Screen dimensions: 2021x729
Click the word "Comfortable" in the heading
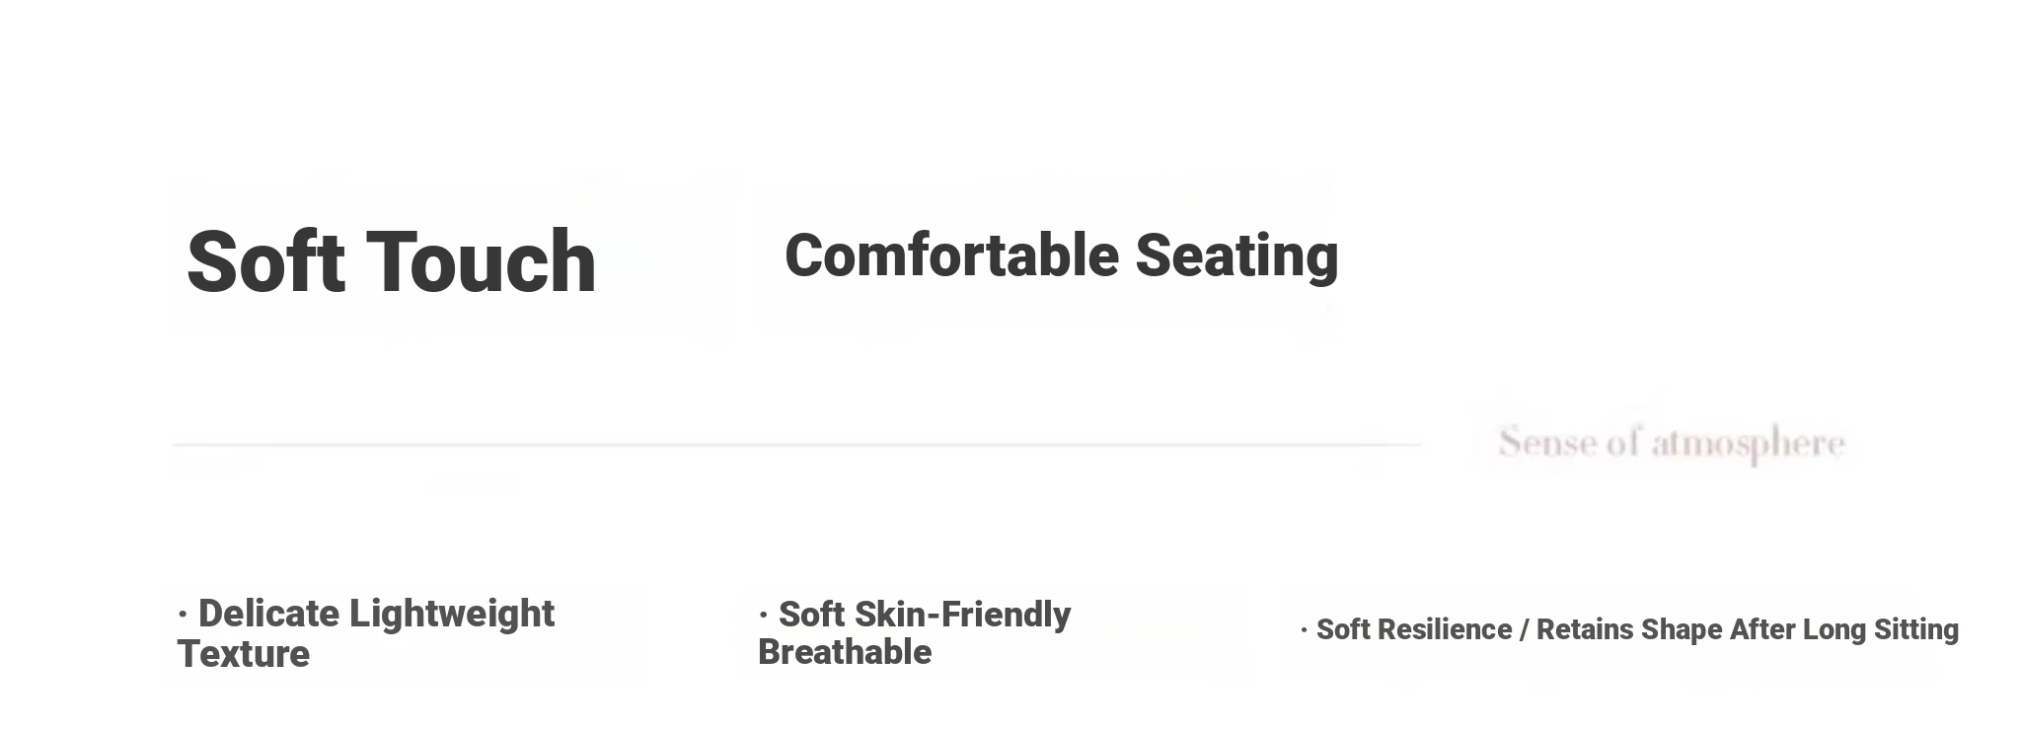pyautogui.click(x=951, y=255)
